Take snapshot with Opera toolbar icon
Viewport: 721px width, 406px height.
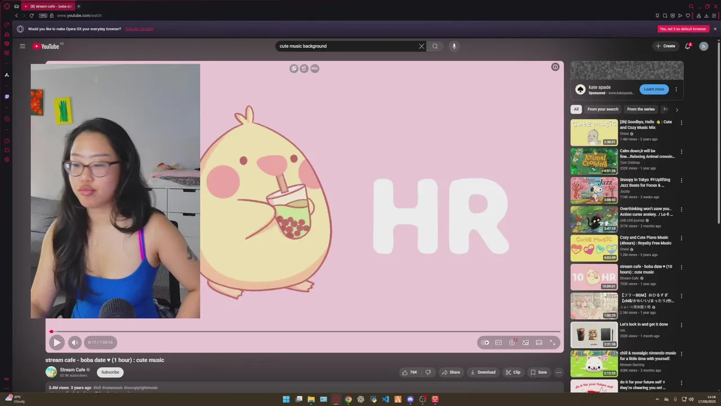[x=665, y=16]
